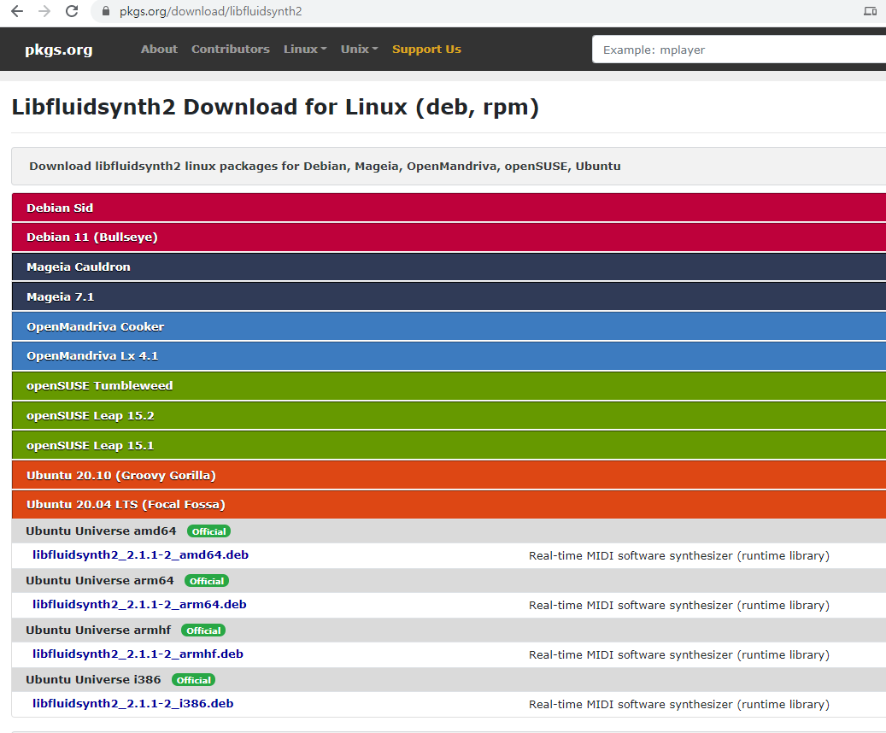Click description text in the i386.deb row
Image resolution: width=886 pixels, height=733 pixels.
pyautogui.click(x=679, y=704)
